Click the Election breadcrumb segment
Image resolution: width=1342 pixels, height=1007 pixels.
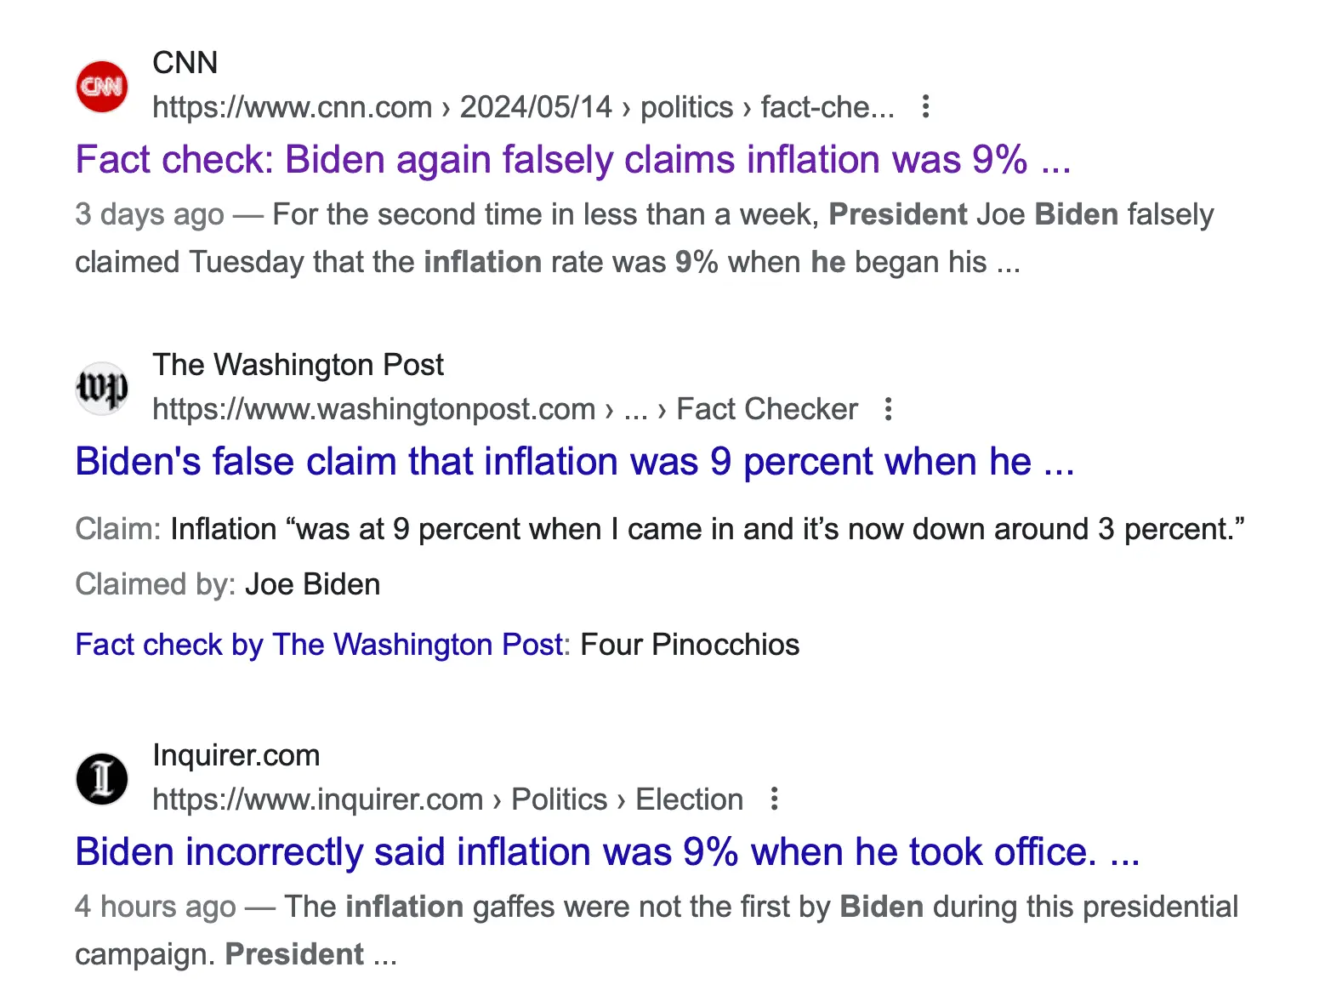click(689, 799)
